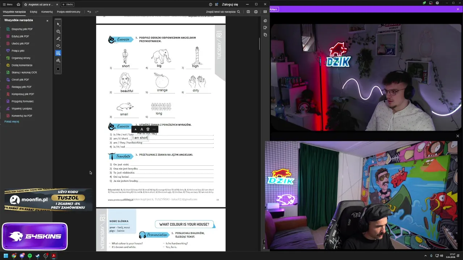Select the comment magnifier tool in quick toolbar
This screenshot has width=463, height=260.
(x=58, y=31)
